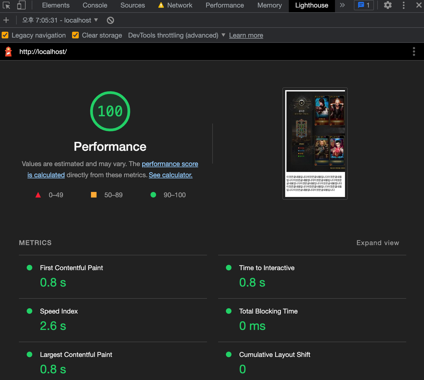Open the issues counter badge
This screenshot has width=424, height=380.
(364, 5)
